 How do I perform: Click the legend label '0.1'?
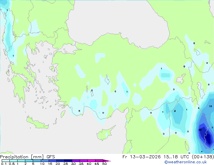(4, 164)
